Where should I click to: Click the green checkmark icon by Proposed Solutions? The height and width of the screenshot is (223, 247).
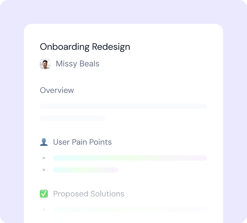(44, 194)
